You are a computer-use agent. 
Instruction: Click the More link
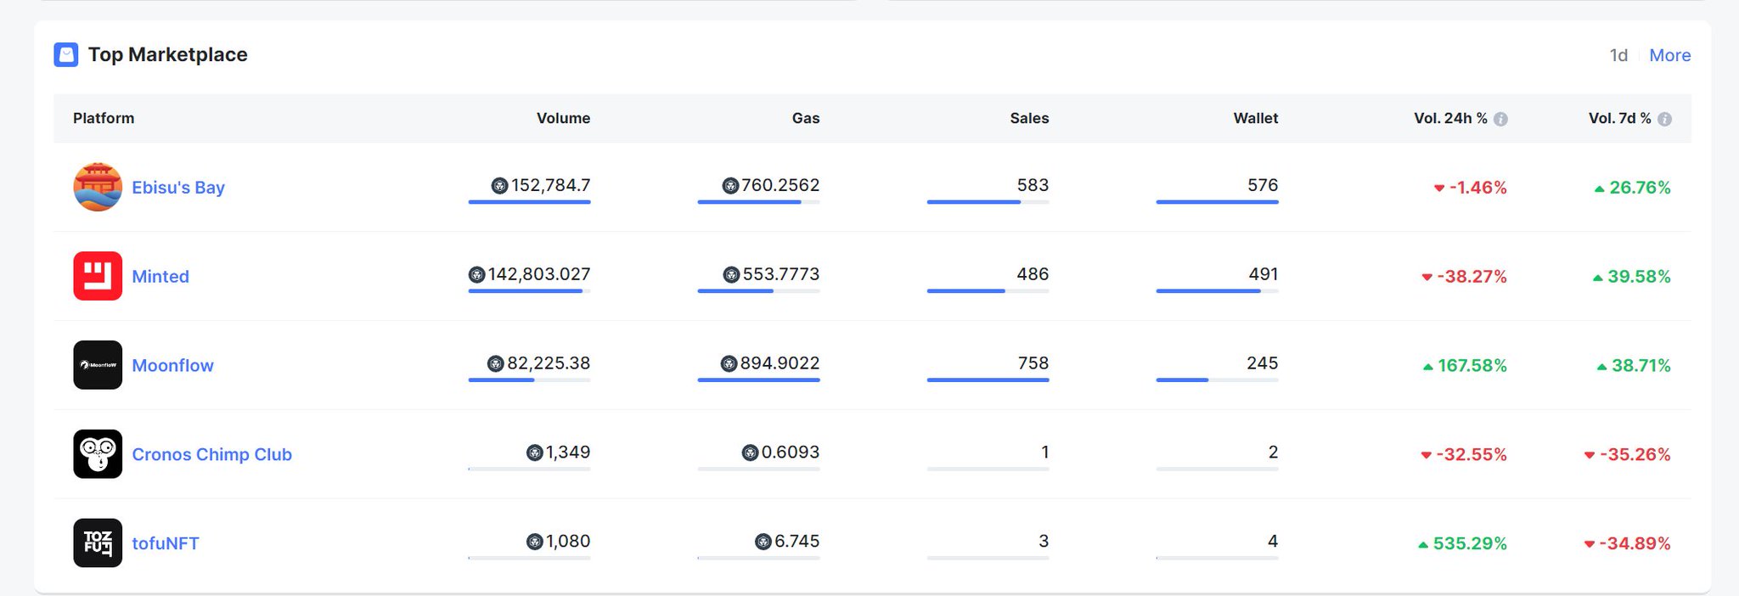tap(1669, 55)
